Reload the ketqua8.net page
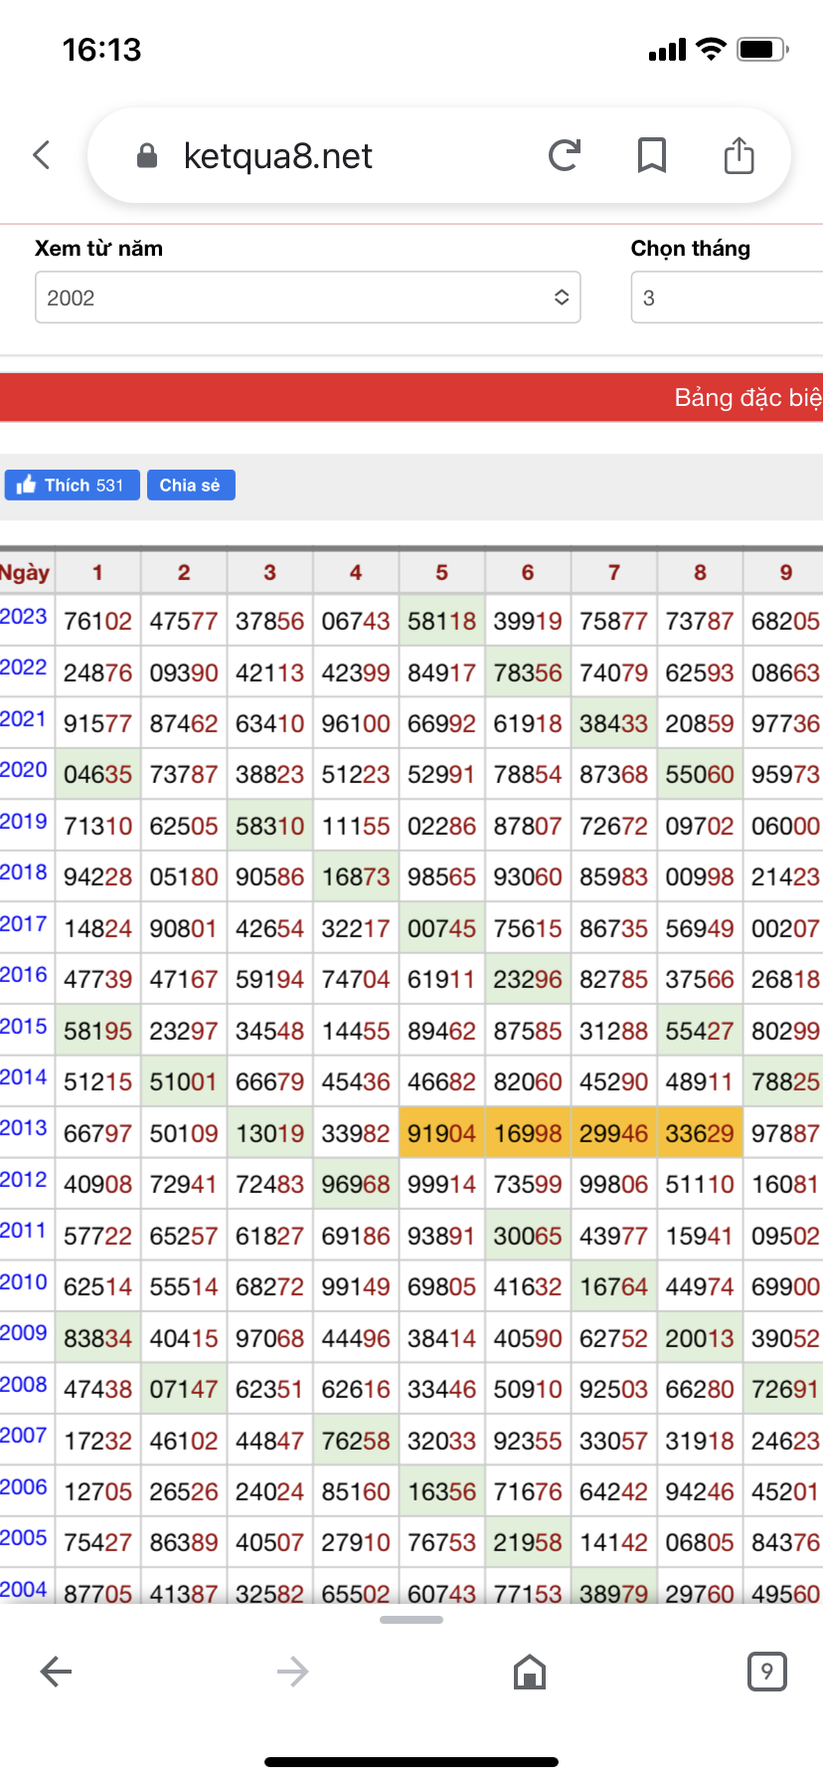Screen dimensions: 823x1783 565,155
